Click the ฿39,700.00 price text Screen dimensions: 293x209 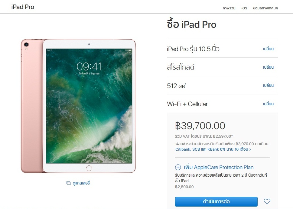click(x=200, y=126)
